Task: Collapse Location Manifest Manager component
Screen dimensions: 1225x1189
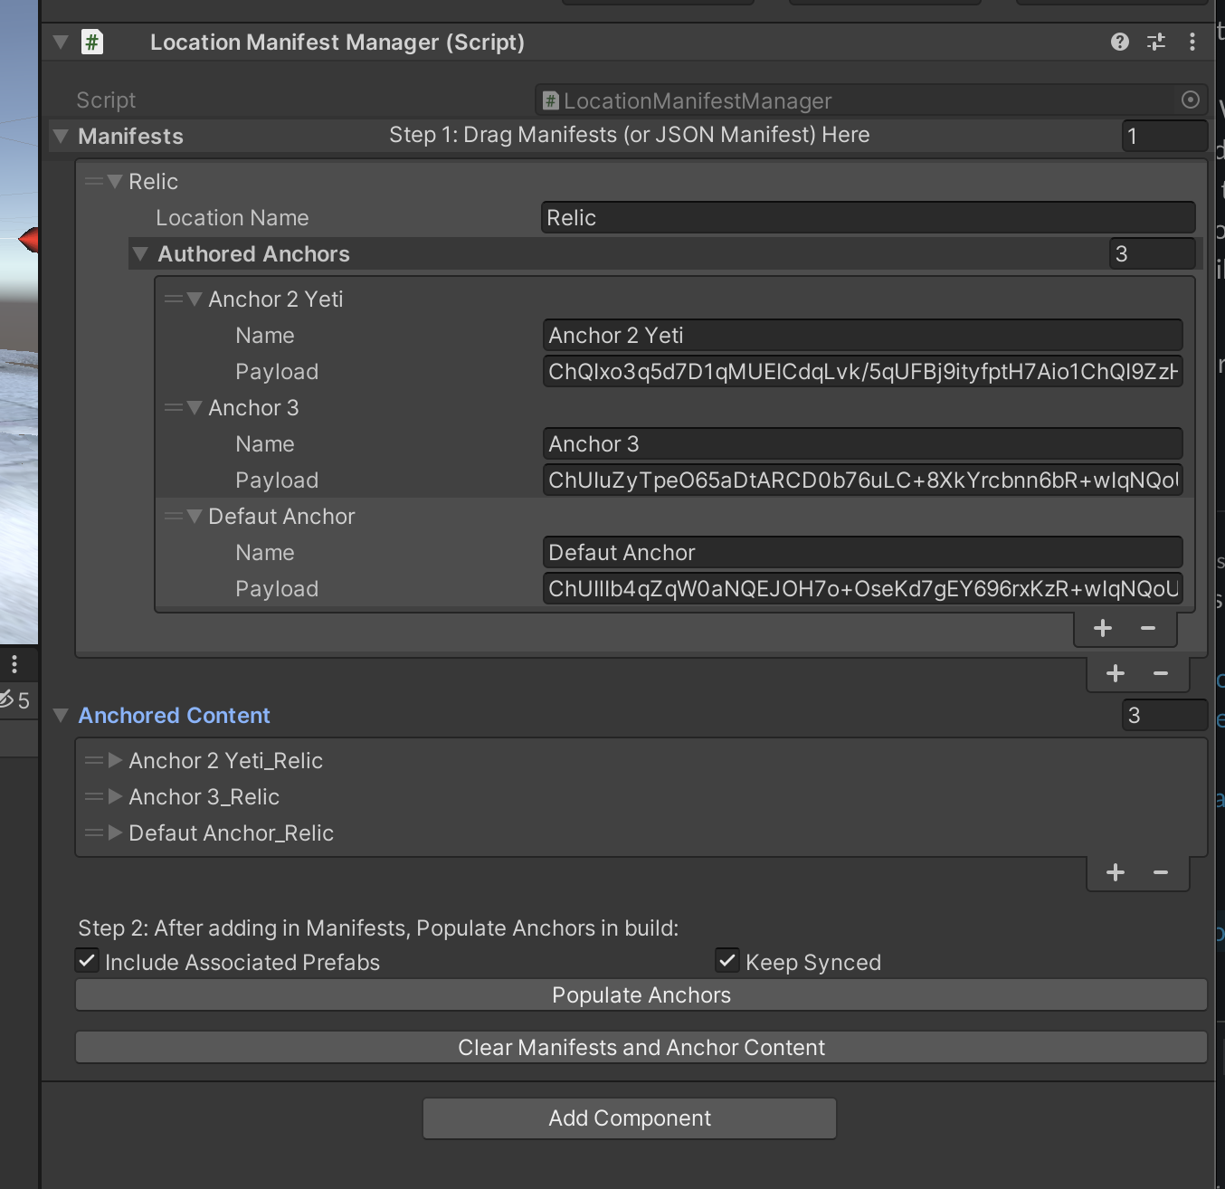Action: pyautogui.click(x=61, y=42)
